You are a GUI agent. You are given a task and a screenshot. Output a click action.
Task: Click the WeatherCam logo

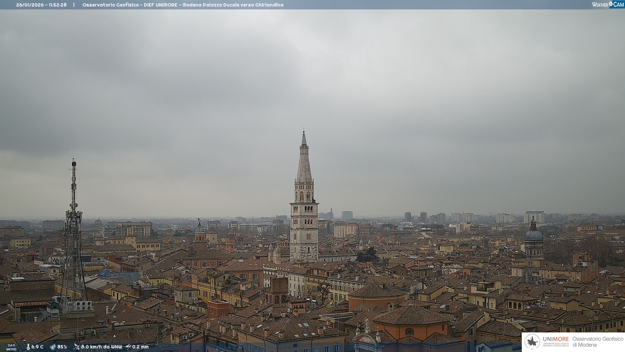[607, 5]
